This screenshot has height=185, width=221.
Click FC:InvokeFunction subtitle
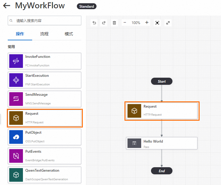[37, 65]
